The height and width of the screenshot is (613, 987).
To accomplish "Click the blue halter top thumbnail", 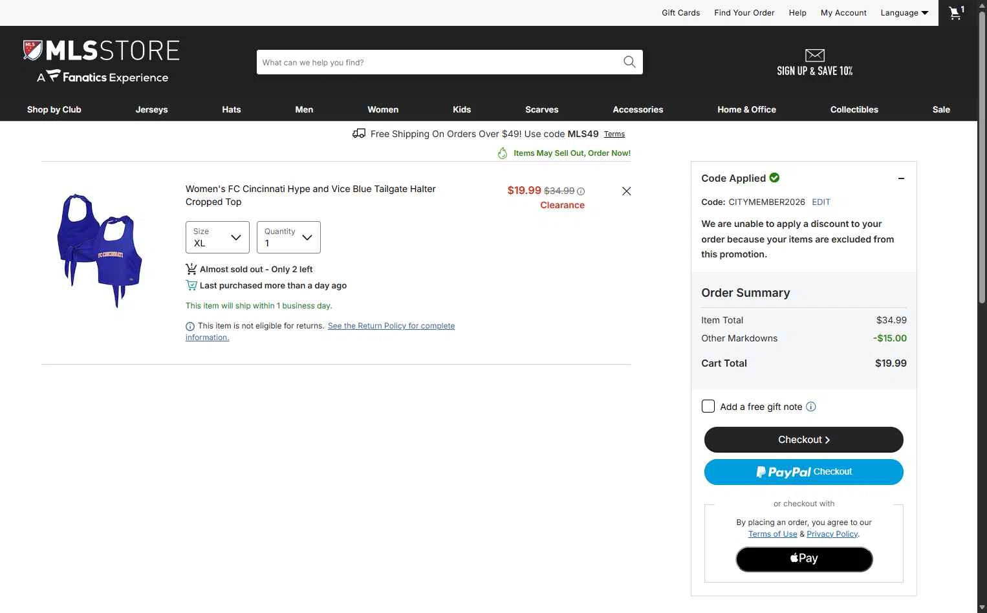I will [x=100, y=250].
